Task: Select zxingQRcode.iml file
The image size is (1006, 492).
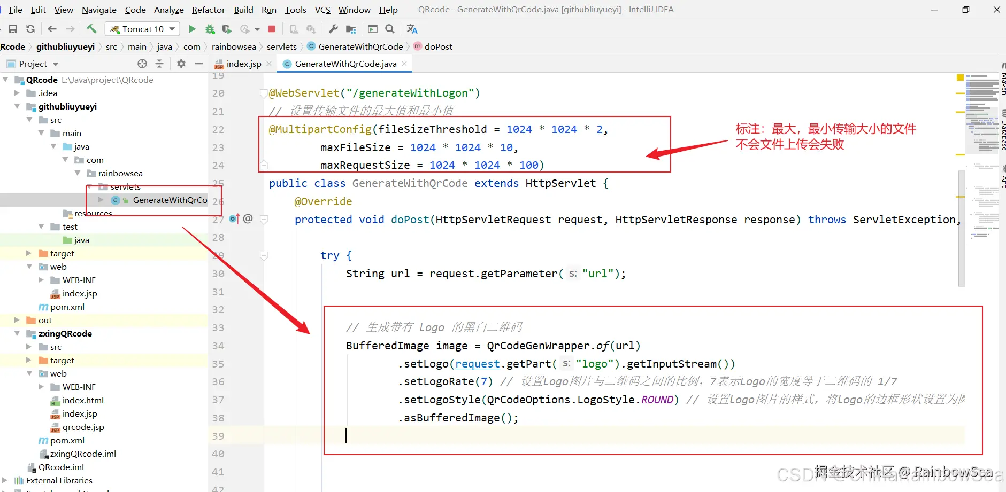Action: (x=83, y=454)
